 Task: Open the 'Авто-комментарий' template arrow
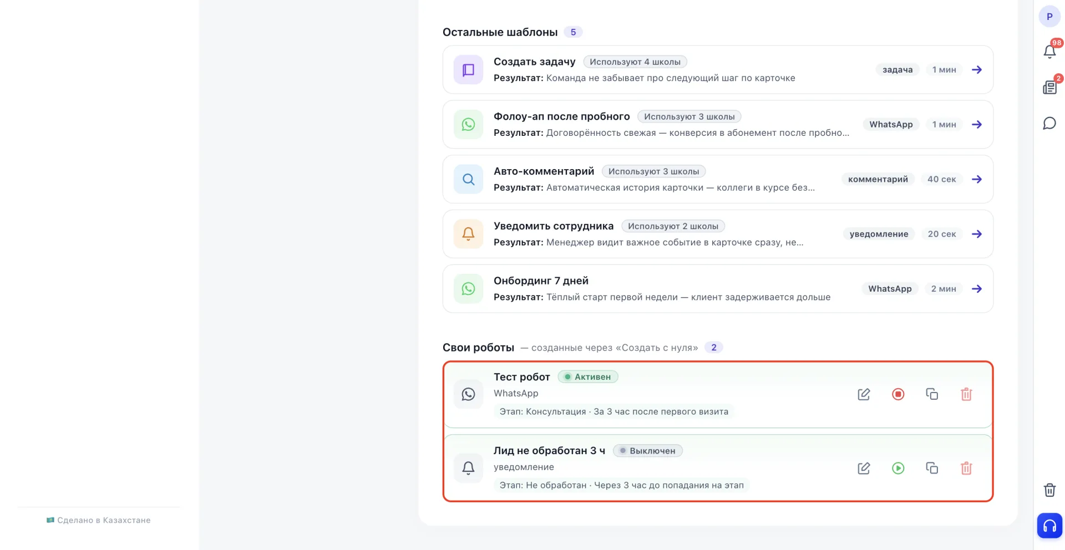point(977,180)
